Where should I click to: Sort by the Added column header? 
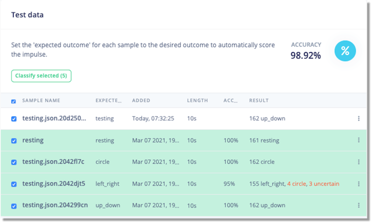click(x=141, y=100)
